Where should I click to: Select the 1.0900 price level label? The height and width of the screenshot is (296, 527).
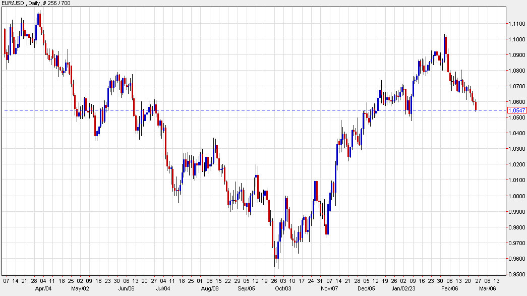coord(517,55)
